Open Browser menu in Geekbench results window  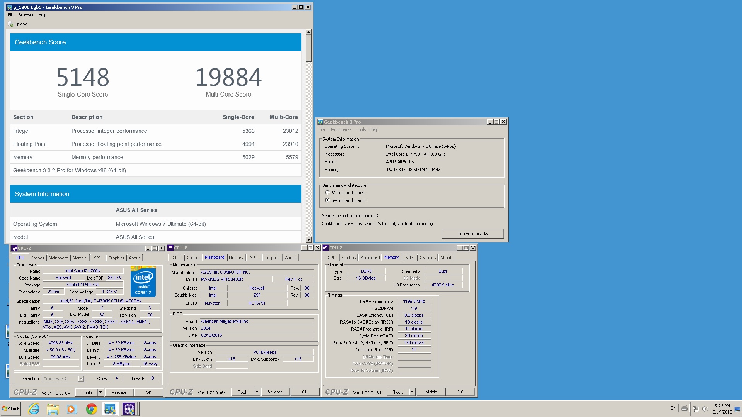(x=26, y=15)
